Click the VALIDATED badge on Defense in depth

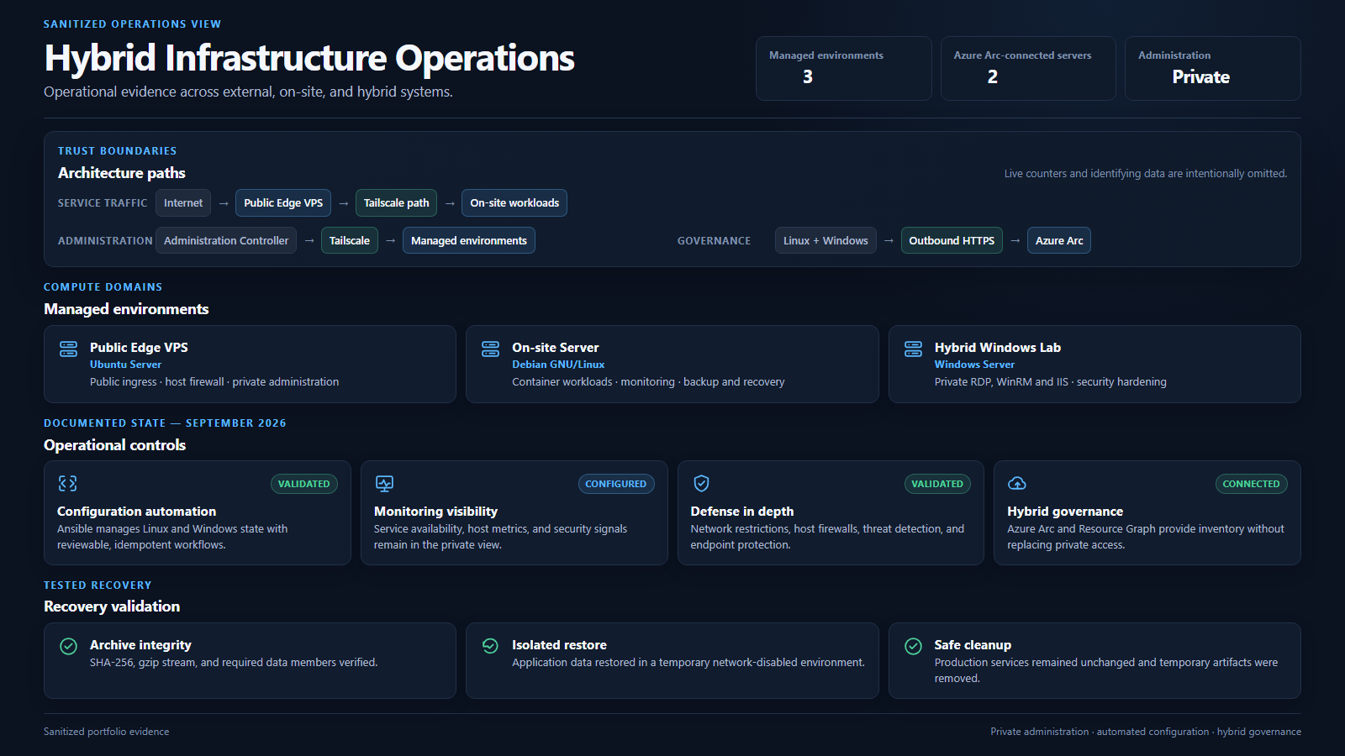click(x=937, y=484)
